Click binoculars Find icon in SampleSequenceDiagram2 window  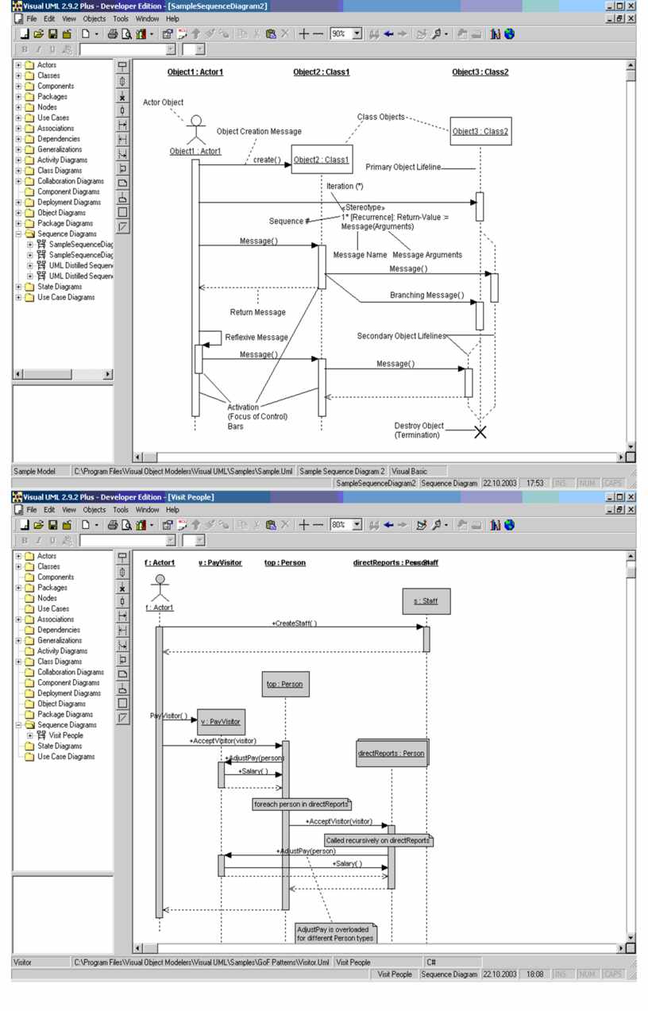(x=373, y=34)
